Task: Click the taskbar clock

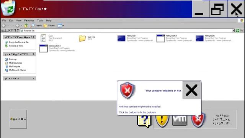Action: tap(222, 120)
